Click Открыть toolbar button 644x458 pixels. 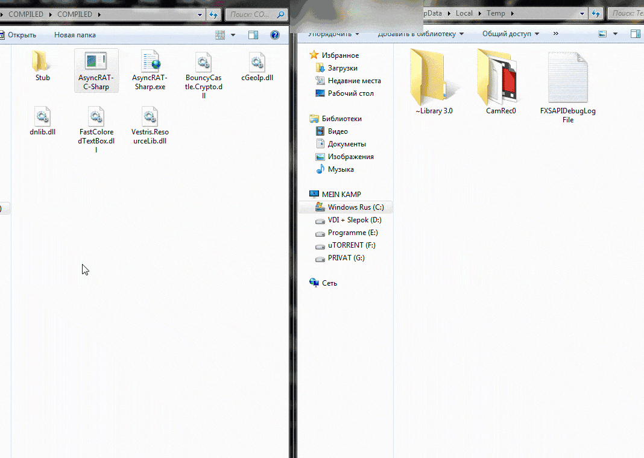[x=18, y=35]
